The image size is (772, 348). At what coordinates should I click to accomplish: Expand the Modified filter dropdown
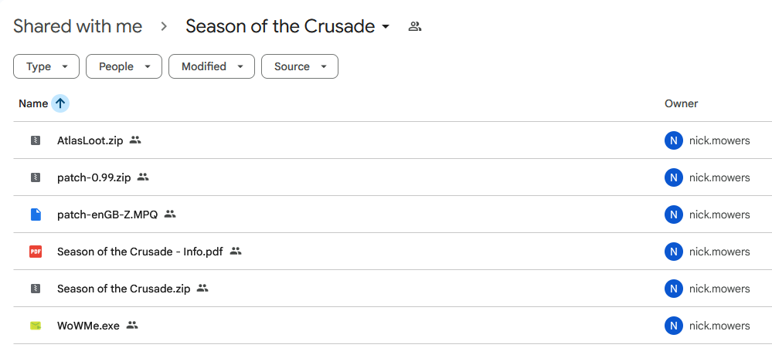[x=212, y=66]
